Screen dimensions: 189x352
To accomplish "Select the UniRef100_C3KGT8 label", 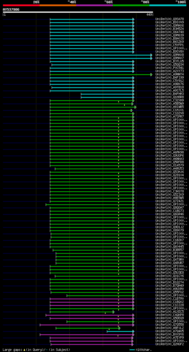I will 170,192.
